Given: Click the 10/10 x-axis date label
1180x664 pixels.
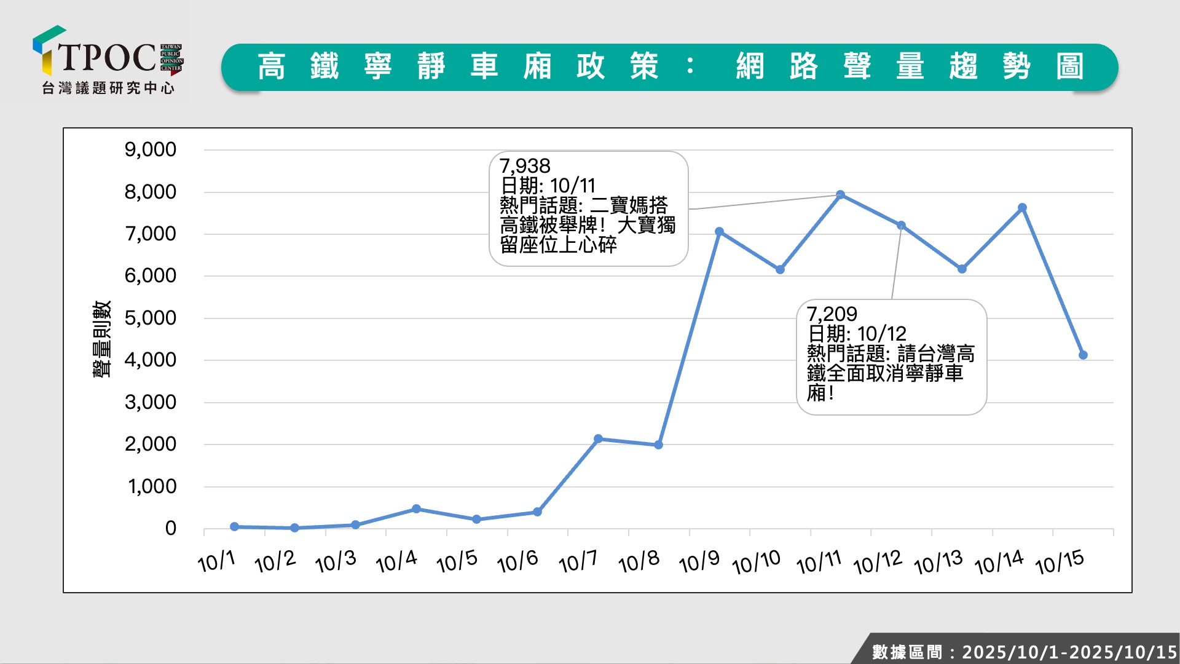Looking at the screenshot, I should 756,562.
